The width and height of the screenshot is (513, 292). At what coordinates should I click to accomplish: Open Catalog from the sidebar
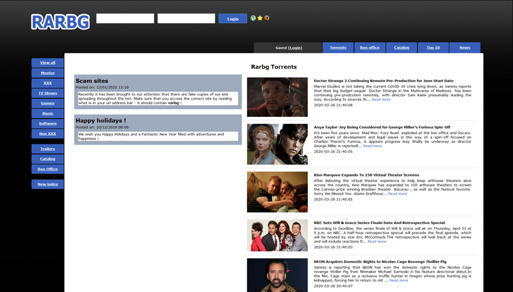[47, 159]
